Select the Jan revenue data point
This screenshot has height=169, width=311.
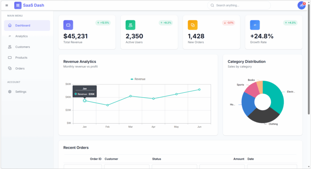point(85,101)
